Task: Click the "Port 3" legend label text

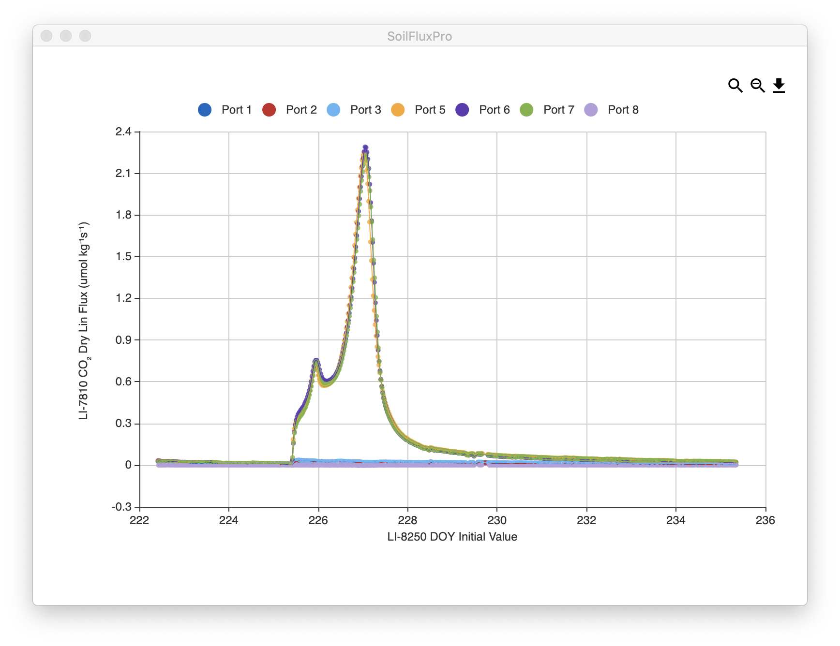Action: pos(365,110)
